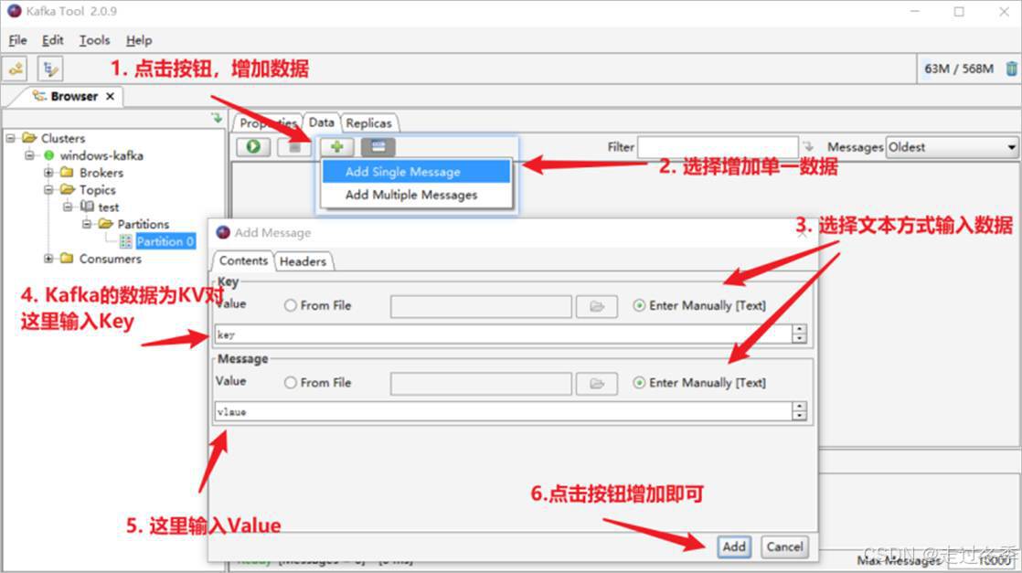Click the Brokers folder icon
Image resolution: width=1022 pixels, height=573 pixels.
click(67, 172)
